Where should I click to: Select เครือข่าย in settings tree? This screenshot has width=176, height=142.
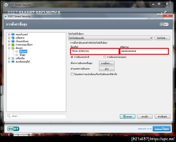click(x=20, y=38)
